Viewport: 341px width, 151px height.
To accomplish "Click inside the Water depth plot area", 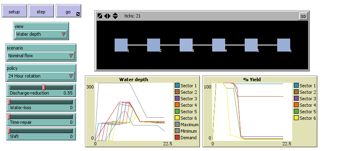I will pyautogui.click(x=134, y=112).
